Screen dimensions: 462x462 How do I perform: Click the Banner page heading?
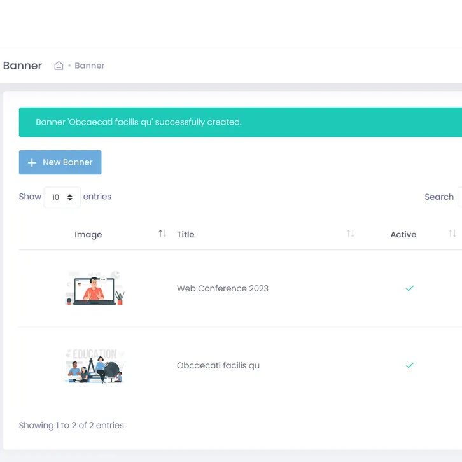(22, 66)
